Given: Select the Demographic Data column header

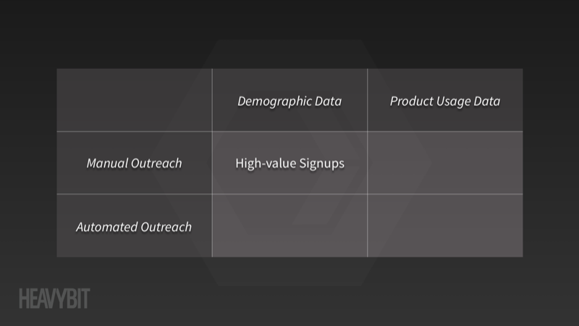Looking at the screenshot, I should (x=289, y=101).
